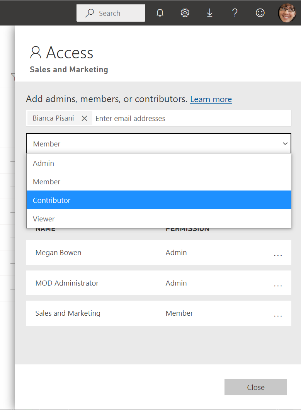
Task: Open Power BI settings gear
Action: tap(185, 12)
